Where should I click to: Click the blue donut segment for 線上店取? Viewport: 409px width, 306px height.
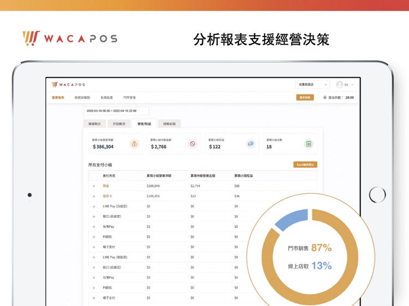pyautogui.click(x=293, y=219)
